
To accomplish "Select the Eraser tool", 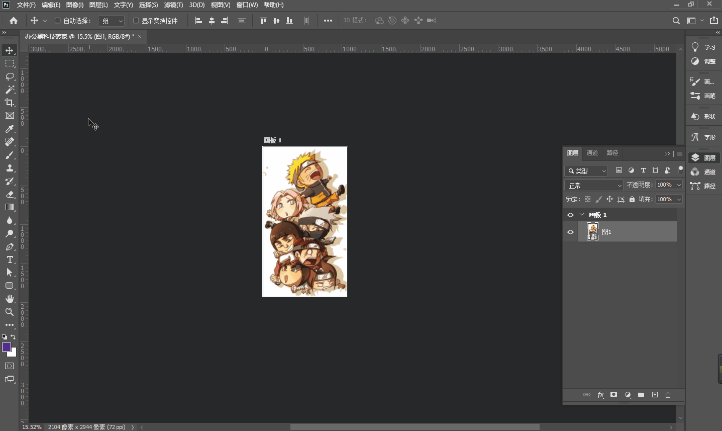I will coord(10,194).
